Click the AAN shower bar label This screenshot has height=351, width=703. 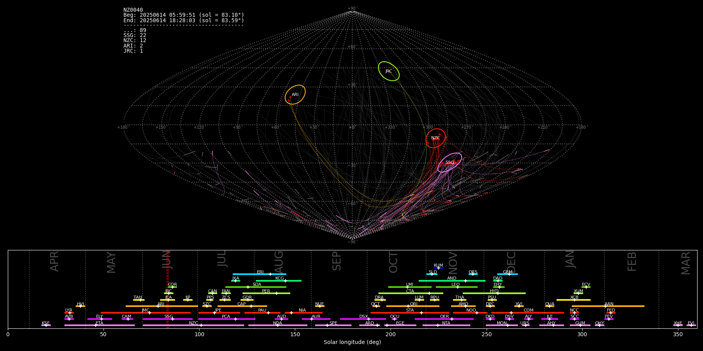click(609, 304)
